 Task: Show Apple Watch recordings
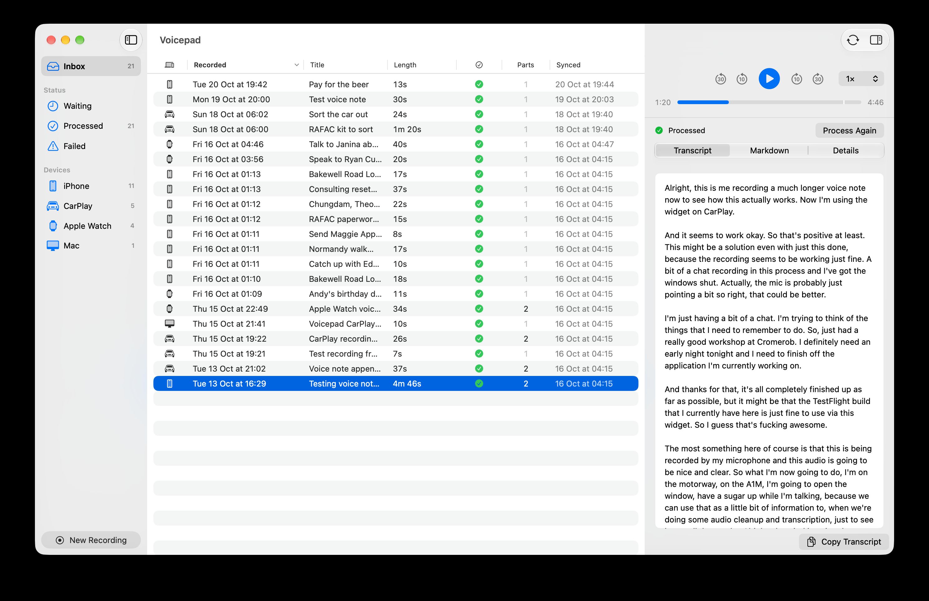click(x=91, y=226)
